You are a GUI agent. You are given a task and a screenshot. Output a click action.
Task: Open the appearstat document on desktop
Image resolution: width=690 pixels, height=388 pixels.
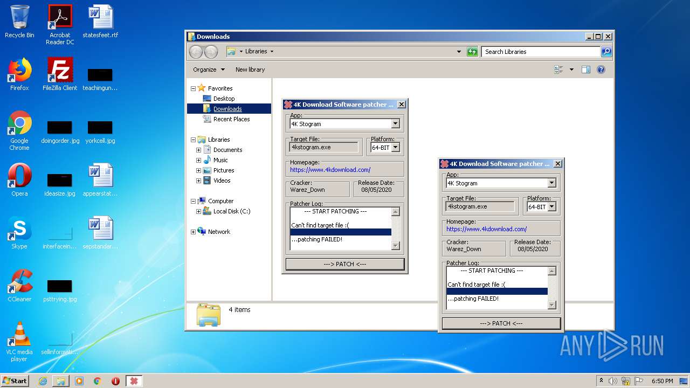pyautogui.click(x=100, y=180)
